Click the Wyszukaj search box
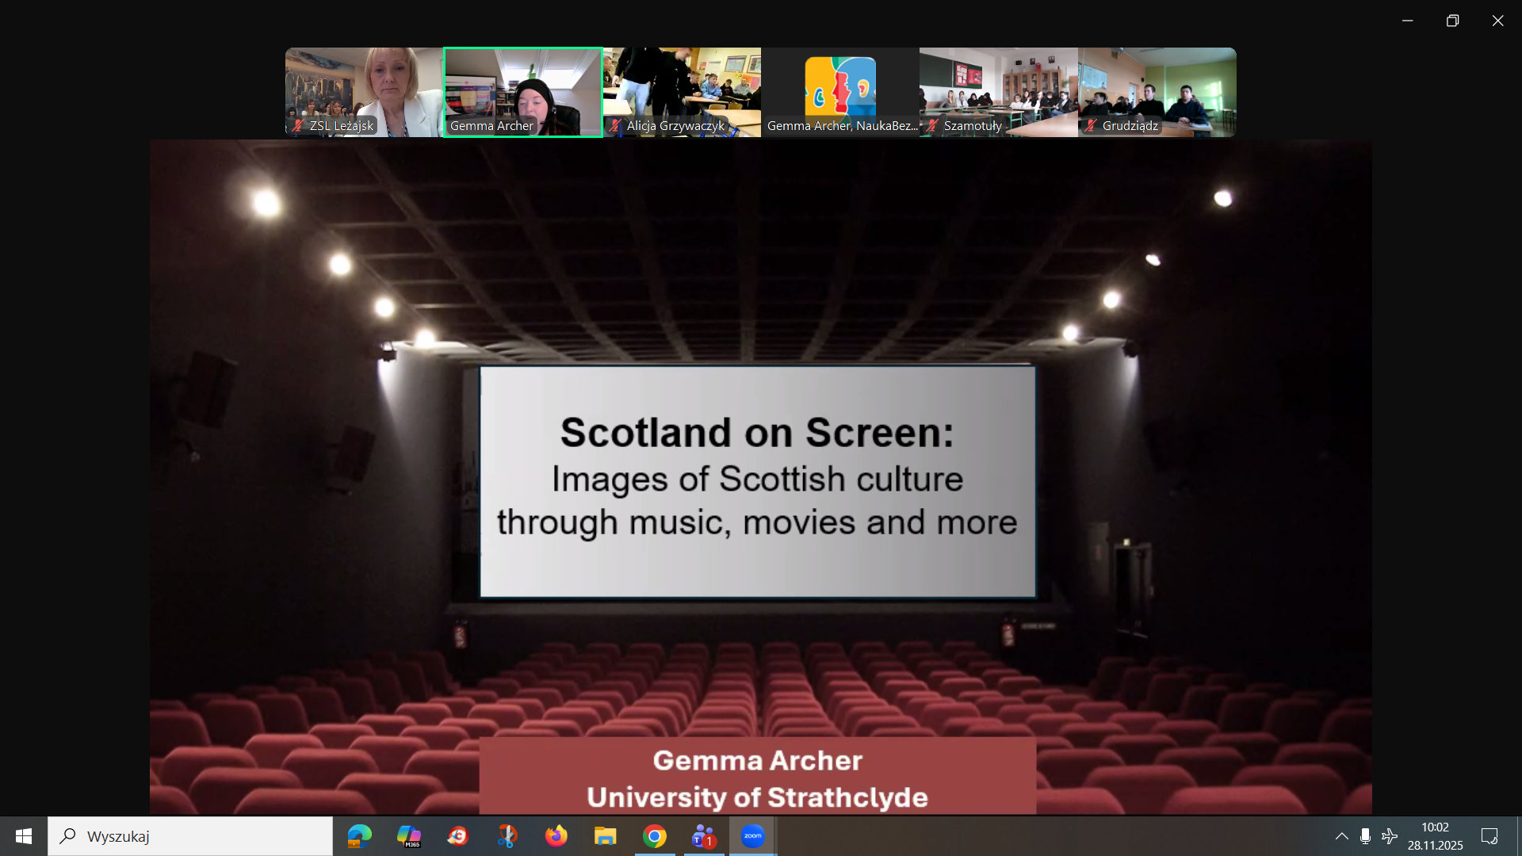The image size is (1522, 856). [190, 836]
